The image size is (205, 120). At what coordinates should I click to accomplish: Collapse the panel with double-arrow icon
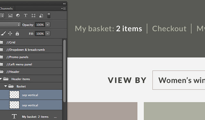click(64, 4)
